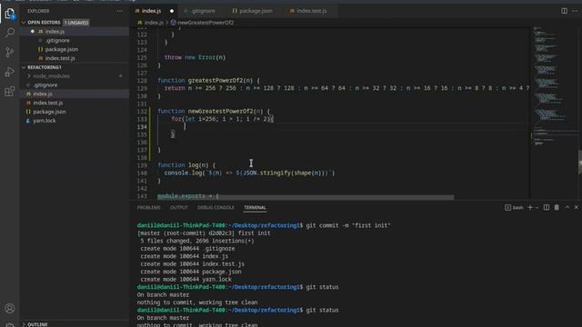Viewport: 582px width, 327px height.
Task: Click the 'function greatestPowerOf2(n)' line
Action: point(208,81)
